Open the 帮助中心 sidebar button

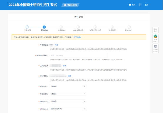(x=155, y=30)
